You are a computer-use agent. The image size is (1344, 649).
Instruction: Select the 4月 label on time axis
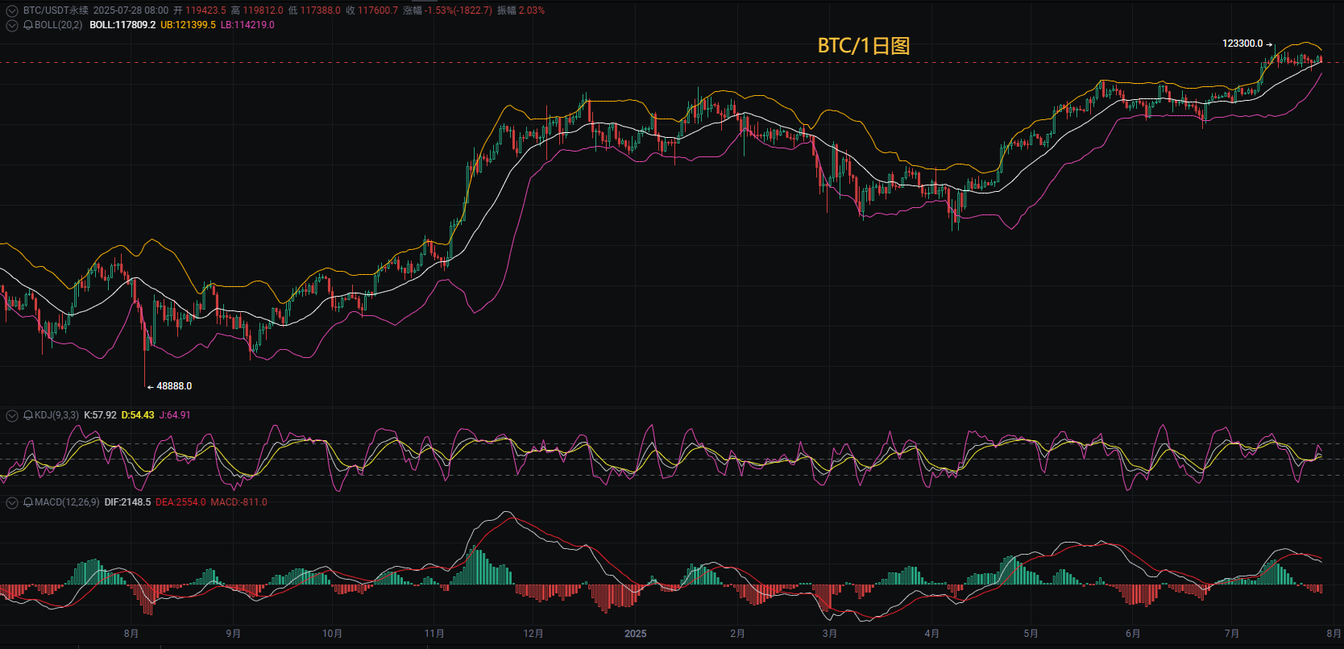pos(932,634)
